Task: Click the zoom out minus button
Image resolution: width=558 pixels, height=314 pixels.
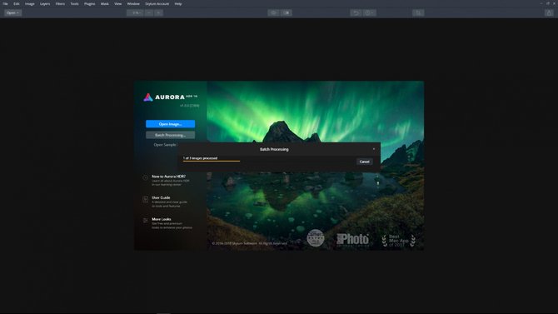Action: [149, 12]
